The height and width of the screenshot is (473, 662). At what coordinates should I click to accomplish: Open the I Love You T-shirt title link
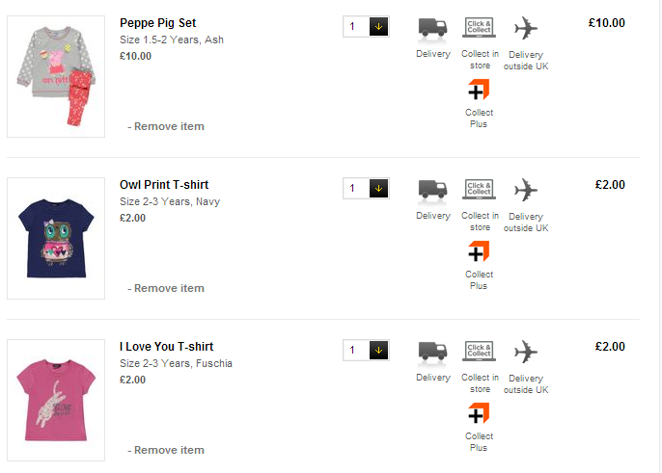tap(166, 347)
